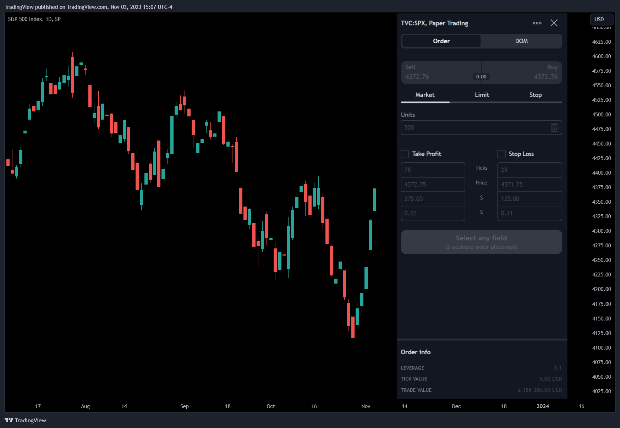This screenshot has height=428, width=620.
Task: Open the three-dots panel options menu
Action: [x=537, y=23]
